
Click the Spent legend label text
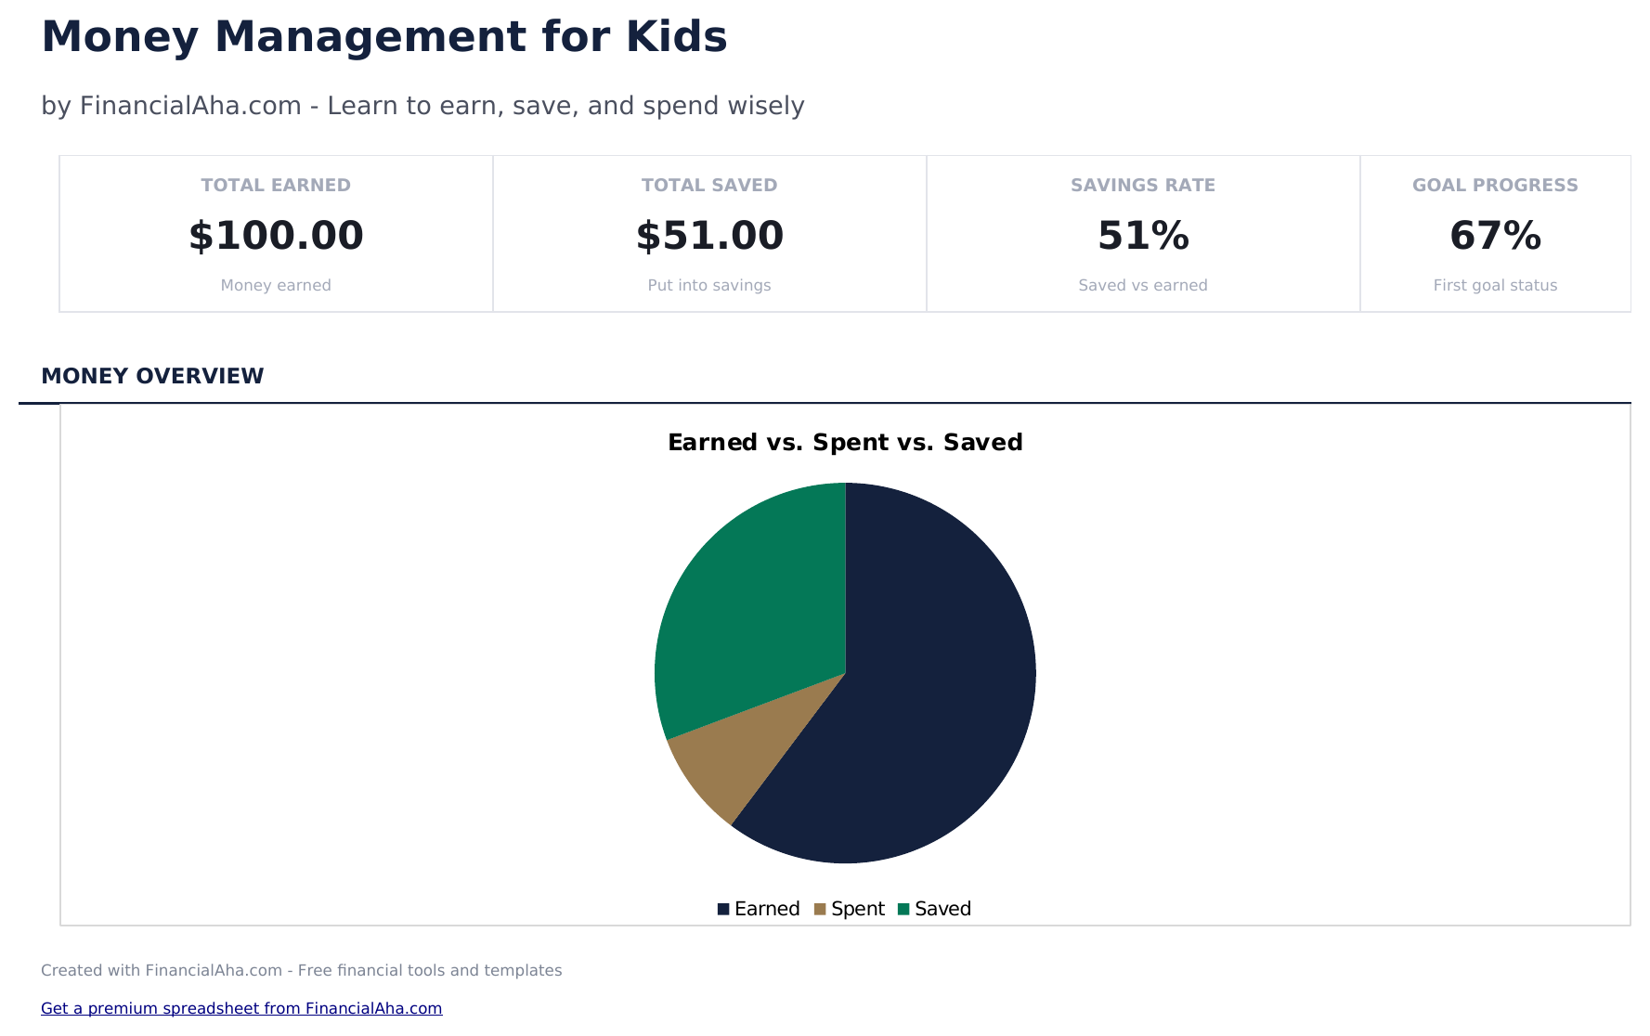click(x=858, y=909)
